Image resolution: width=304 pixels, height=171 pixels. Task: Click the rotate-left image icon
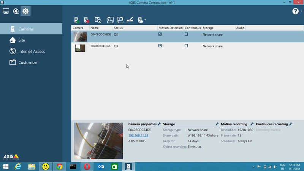(x=110, y=20)
